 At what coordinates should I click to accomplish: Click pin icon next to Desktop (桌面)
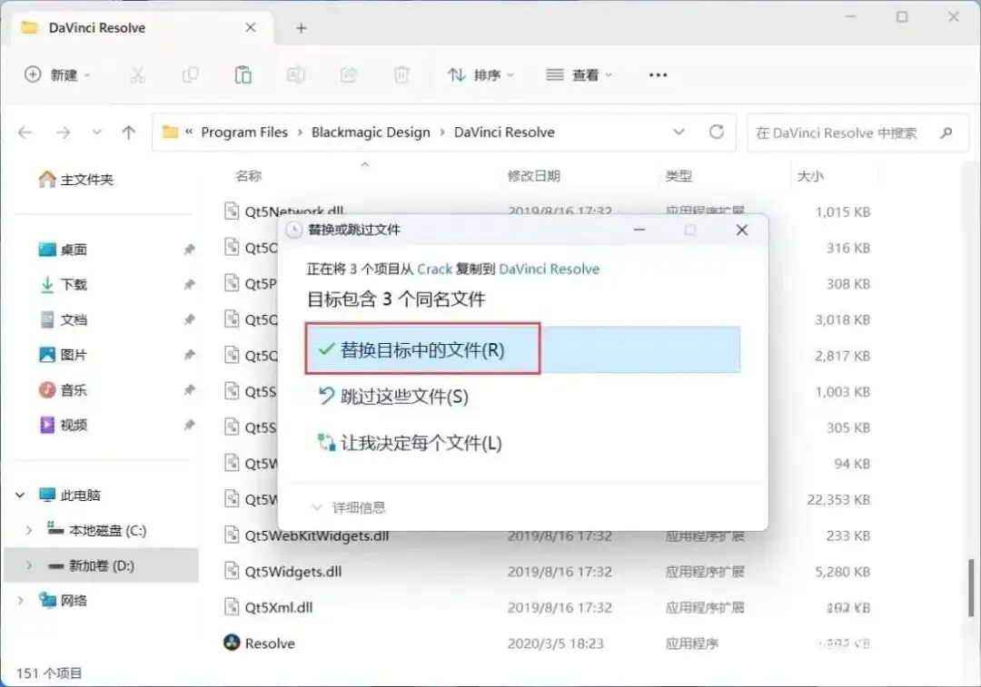[188, 250]
